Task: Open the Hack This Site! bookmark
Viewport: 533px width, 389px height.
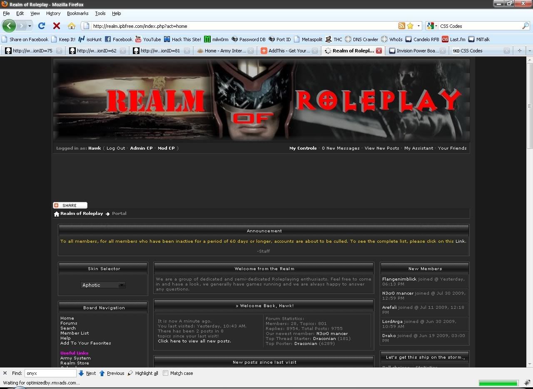Action: (x=182, y=39)
